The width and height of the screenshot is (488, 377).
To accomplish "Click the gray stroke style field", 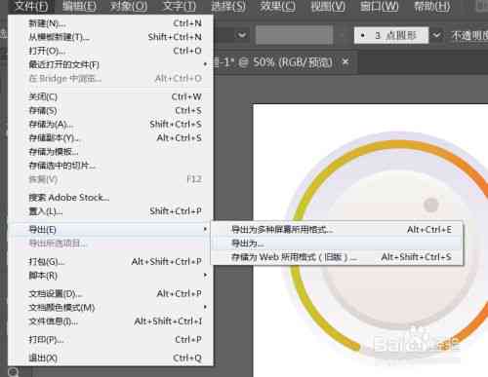I will pos(294,35).
